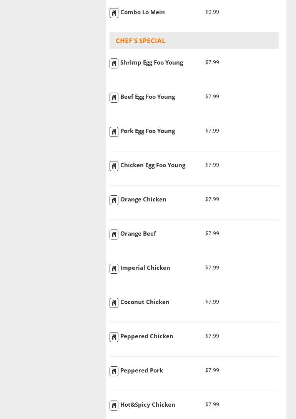
Task: Click the utensils icon beside Chicken Egg Foo Young
Action: pos(114,166)
